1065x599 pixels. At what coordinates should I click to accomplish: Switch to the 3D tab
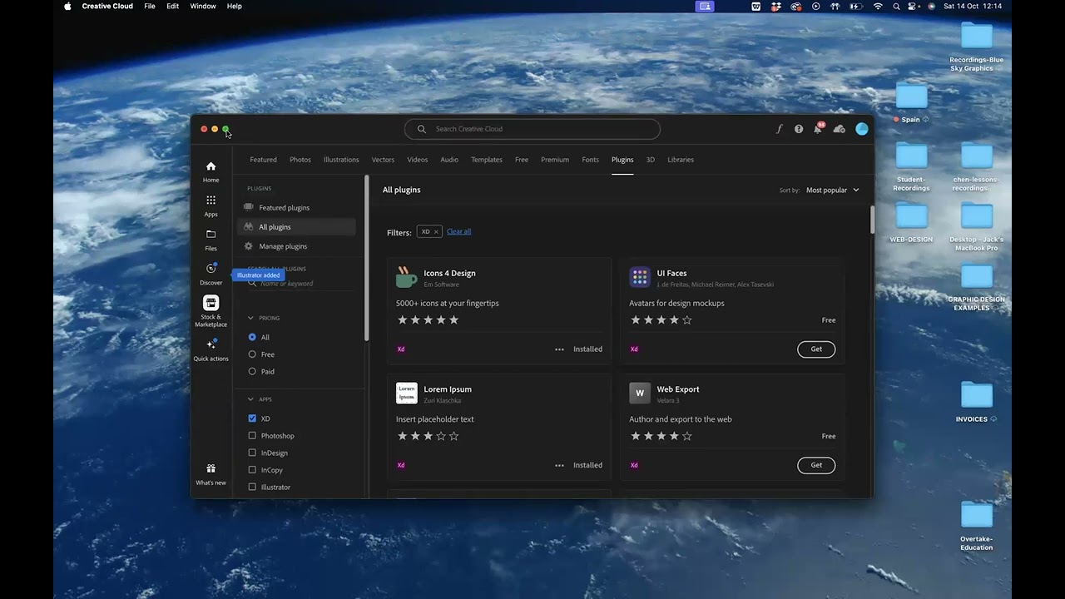point(651,160)
